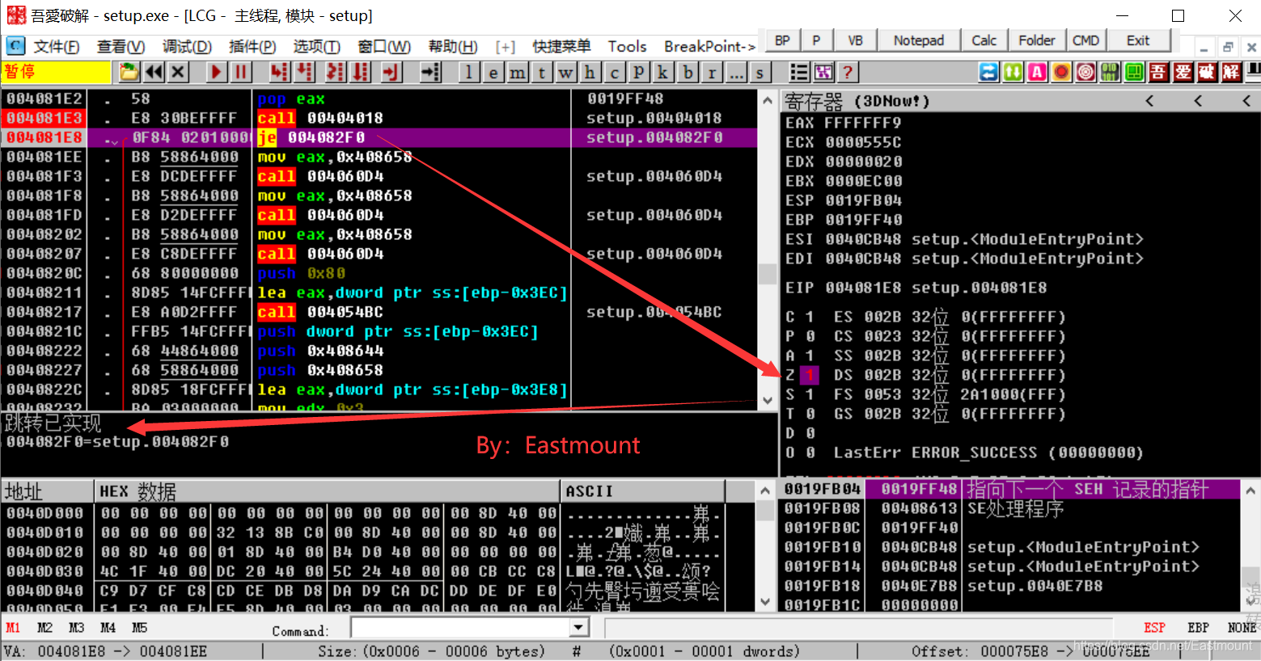Click the Close program X icon
This screenshot has width=1261, height=661.
click(179, 72)
